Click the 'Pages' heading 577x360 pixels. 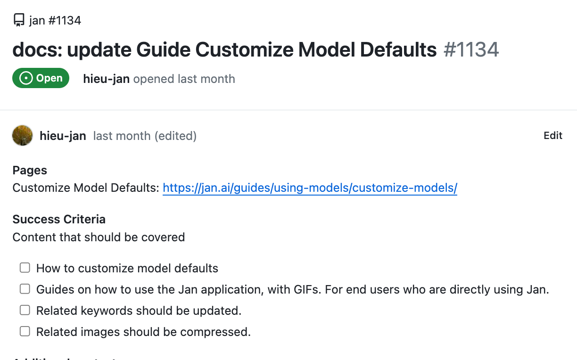(x=30, y=170)
